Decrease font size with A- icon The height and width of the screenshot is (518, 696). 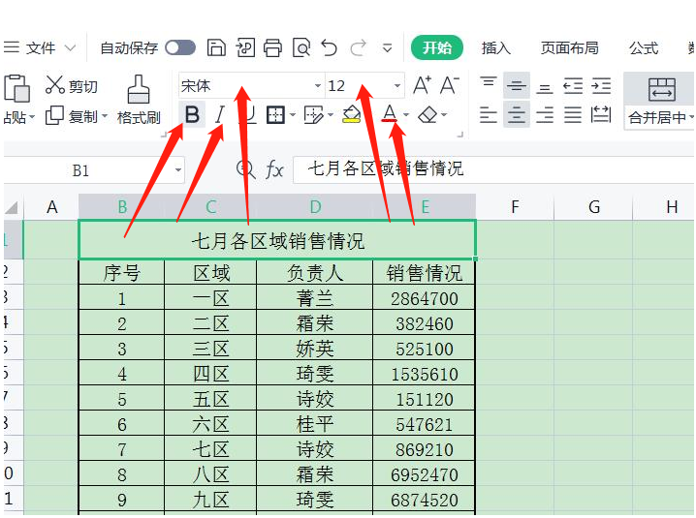449,84
